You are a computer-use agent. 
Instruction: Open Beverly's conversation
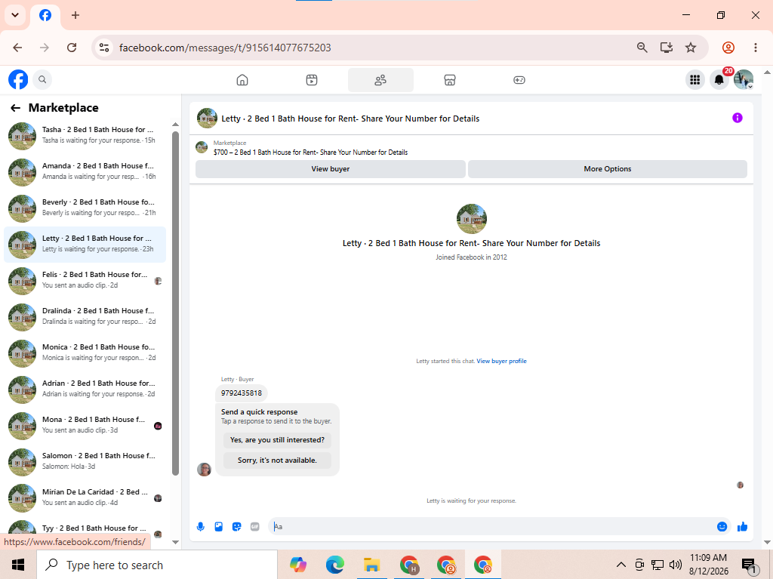(85, 208)
